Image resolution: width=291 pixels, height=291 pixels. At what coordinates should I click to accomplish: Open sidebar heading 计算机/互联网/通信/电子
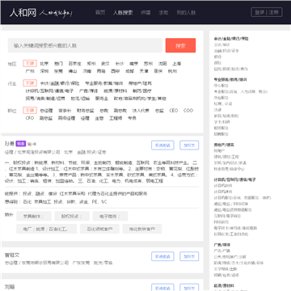click(x=234, y=179)
